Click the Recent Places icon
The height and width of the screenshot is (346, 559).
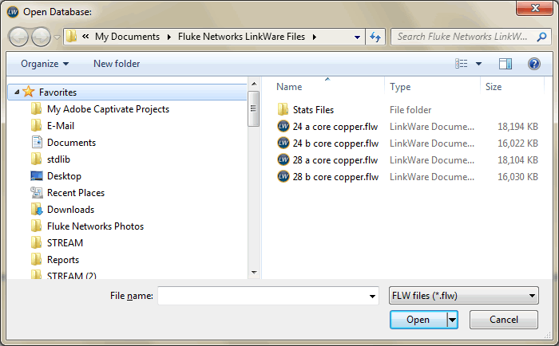[x=37, y=193]
